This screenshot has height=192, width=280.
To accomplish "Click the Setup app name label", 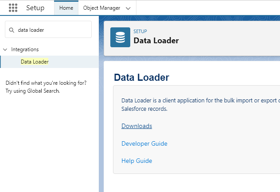I will tap(35, 8).
